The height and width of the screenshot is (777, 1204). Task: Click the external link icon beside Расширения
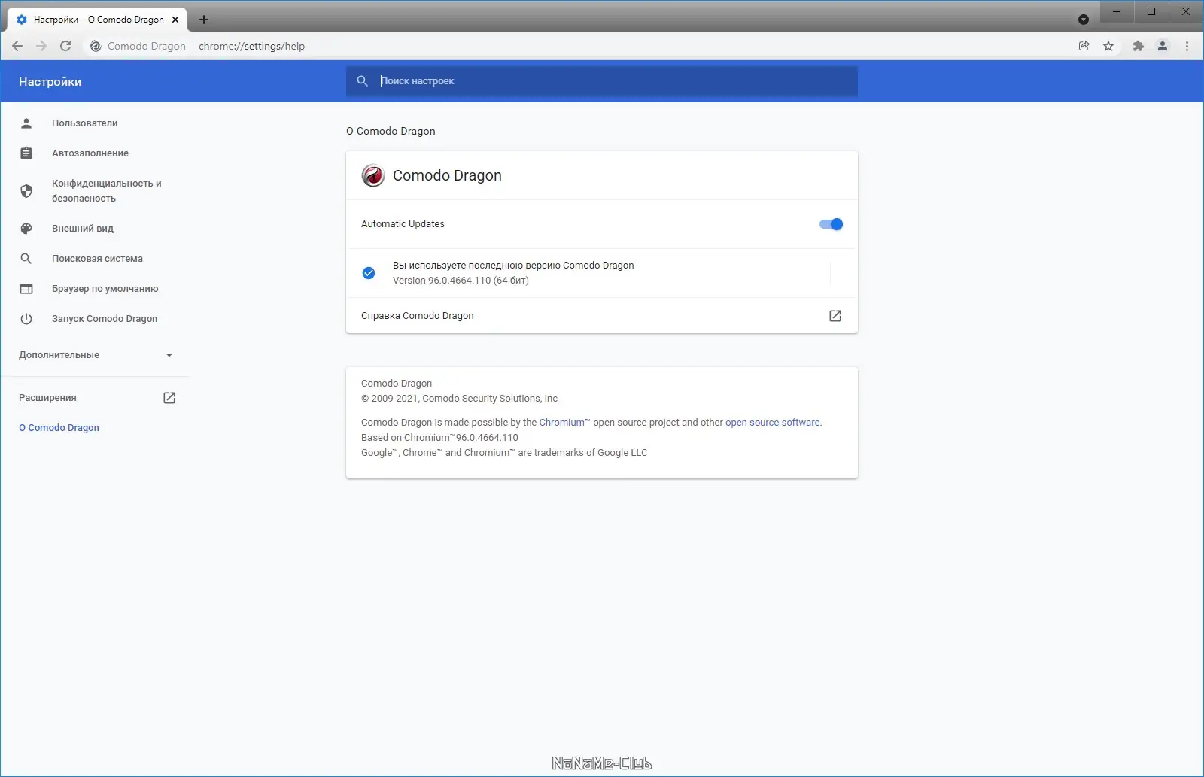tap(169, 398)
